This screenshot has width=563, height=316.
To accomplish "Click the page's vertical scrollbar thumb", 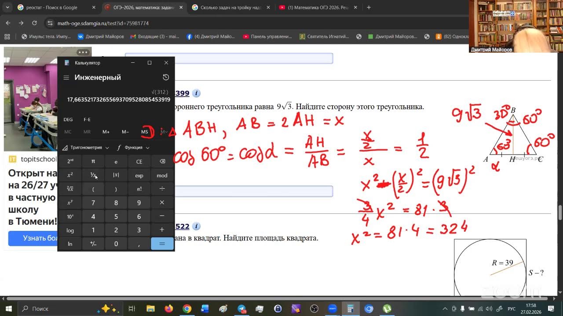I will [x=560, y=212].
